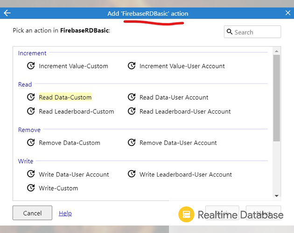Click the search magnifier icon
The image size is (294, 233).
coord(230,32)
